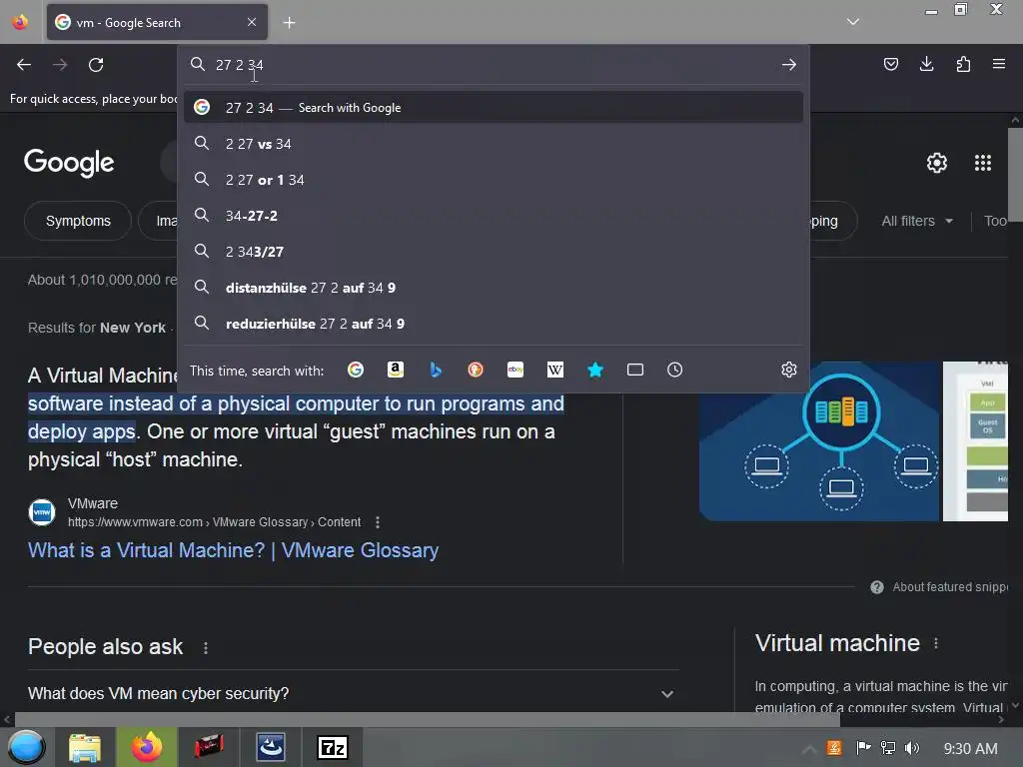Expand 'What does VM mean cyber security?'

click(353, 693)
